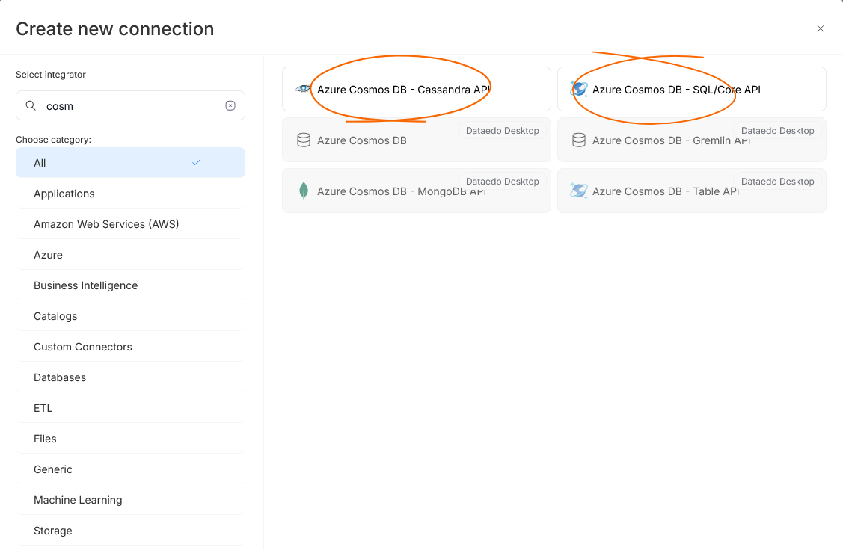Select the plain Azure Cosmos DB connector
Screen dimensions: 843x556
pos(417,140)
